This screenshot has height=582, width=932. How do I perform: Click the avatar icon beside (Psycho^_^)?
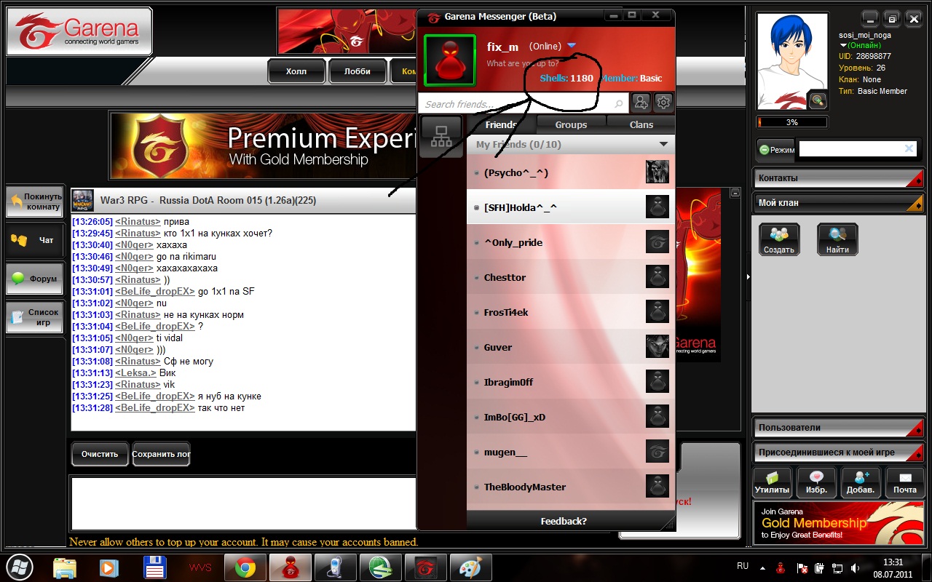[657, 172]
